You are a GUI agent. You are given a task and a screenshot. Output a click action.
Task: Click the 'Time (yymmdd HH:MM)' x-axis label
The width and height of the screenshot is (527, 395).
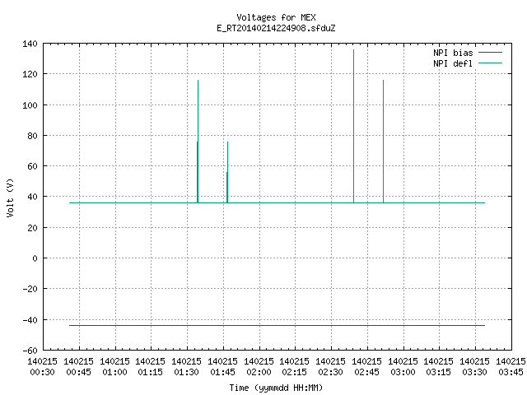[x=276, y=388]
